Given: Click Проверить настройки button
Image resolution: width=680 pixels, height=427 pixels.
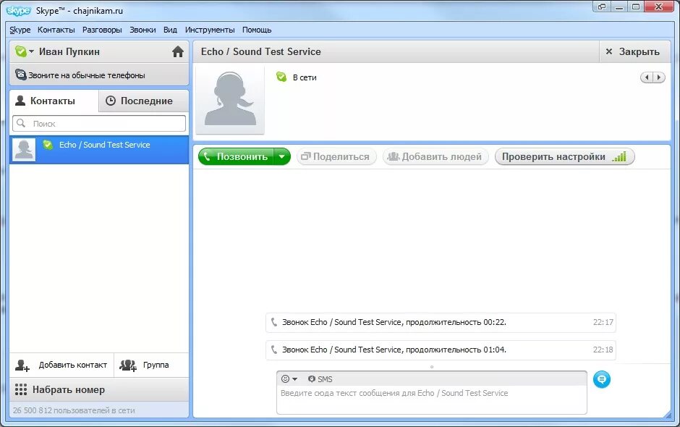Looking at the screenshot, I should pos(565,156).
